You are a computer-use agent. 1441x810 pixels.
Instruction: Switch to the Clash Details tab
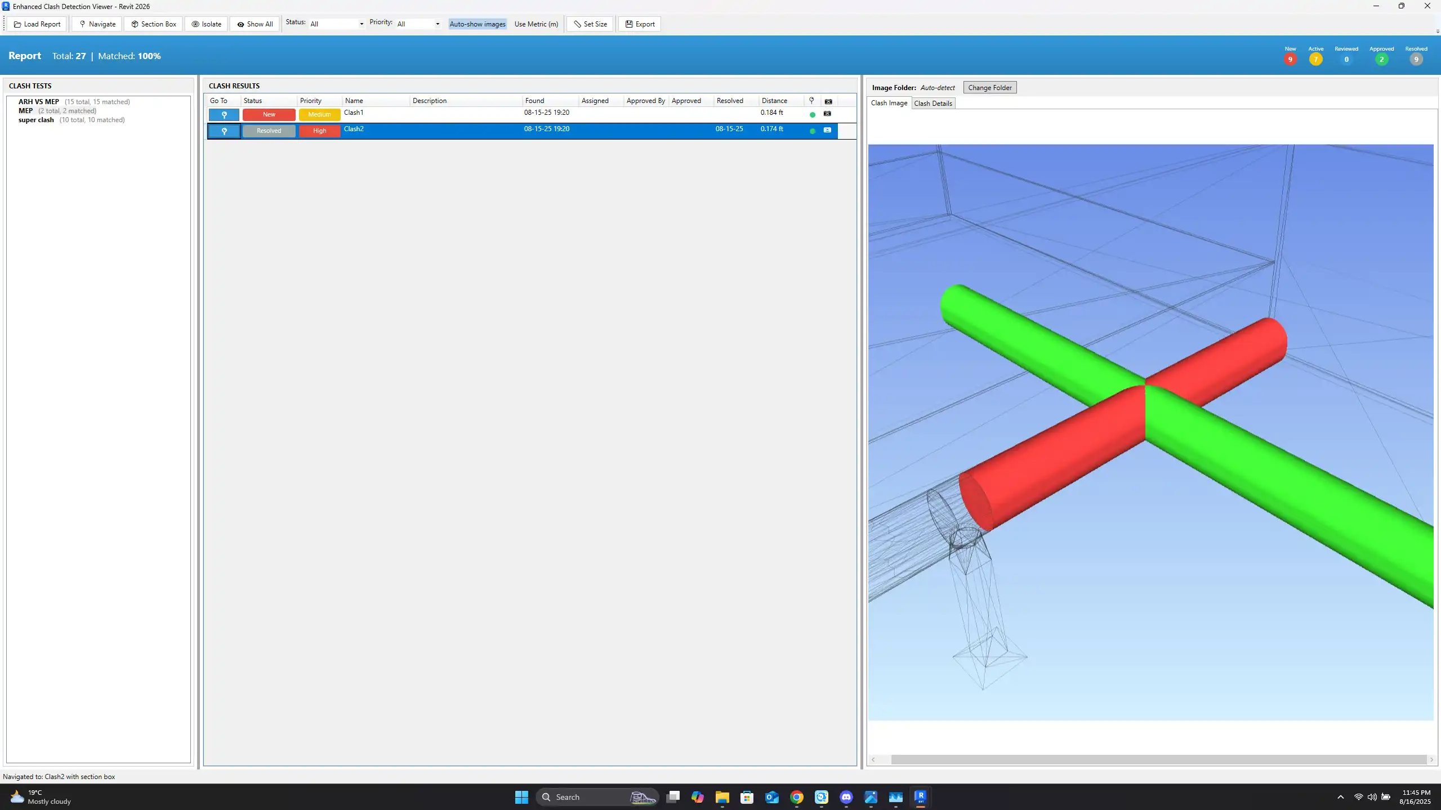coord(933,104)
